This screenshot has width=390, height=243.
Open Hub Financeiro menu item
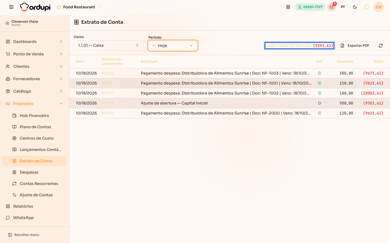click(x=34, y=116)
